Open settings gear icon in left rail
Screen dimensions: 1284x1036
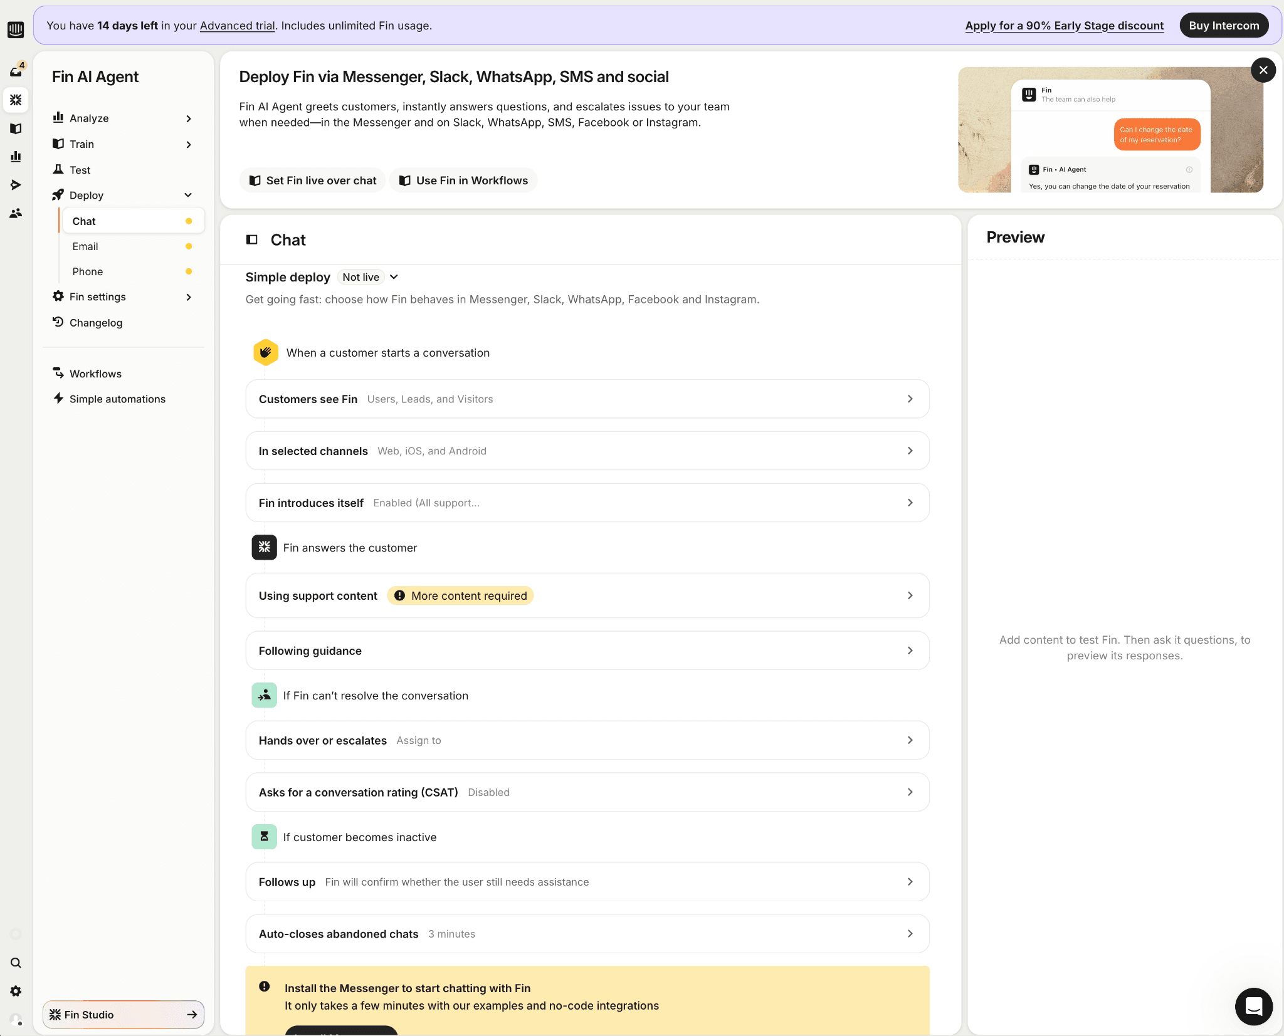16,991
